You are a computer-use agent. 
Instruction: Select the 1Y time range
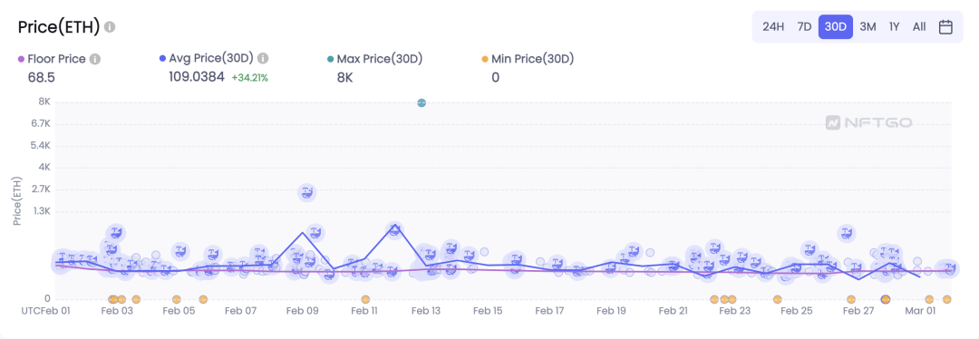pyautogui.click(x=895, y=27)
